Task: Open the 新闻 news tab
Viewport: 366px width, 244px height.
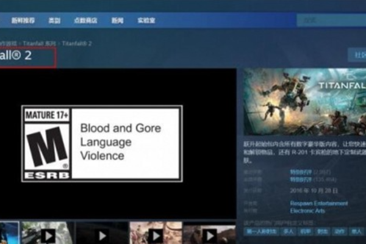Action: (x=117, y=21)
